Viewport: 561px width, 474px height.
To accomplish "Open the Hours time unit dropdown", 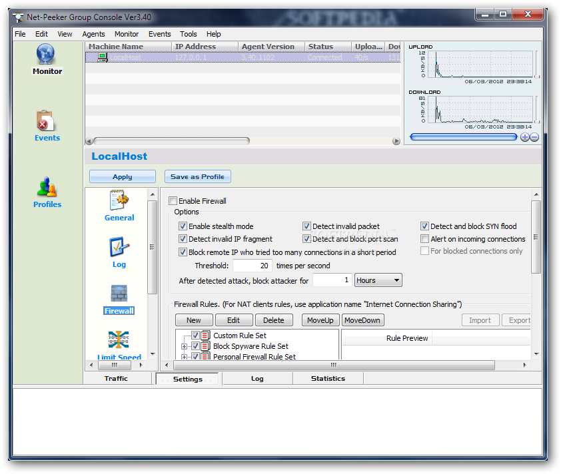I will (378, 280).
